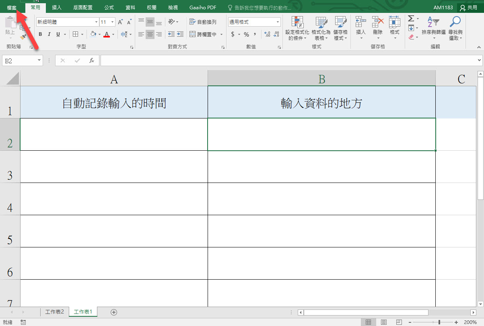Click the insert function fx icon
This screenshot has height=326, width=484.
point(92,60)
